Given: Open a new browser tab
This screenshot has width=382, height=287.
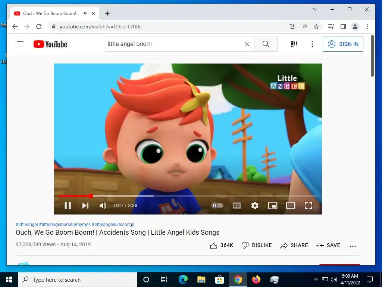Looking at the screenshot, I should [x=107, y=13].
